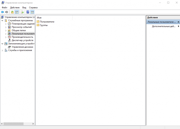Click the Запоминающие устройства icon
180x129 pixels.
tap(6, 43)
